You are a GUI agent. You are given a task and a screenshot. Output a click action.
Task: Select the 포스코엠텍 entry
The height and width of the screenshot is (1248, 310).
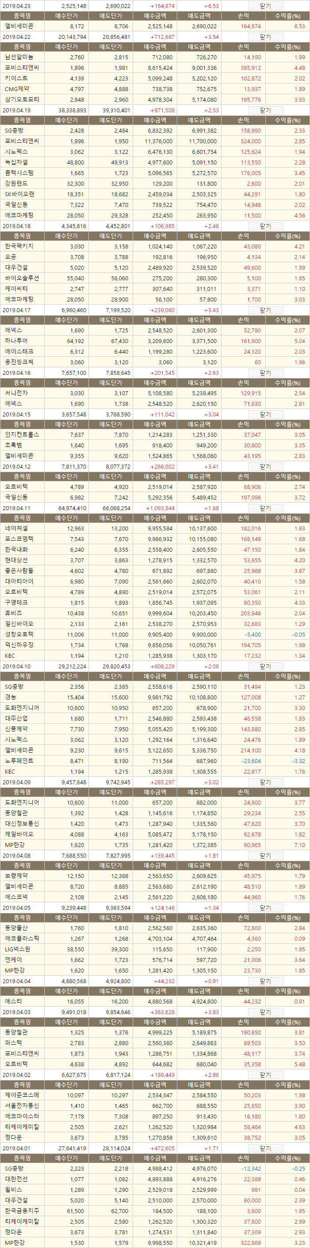pyautogui.click(x=19, y=539)
